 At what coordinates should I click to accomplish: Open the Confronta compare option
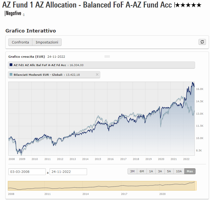click(20, 42)
